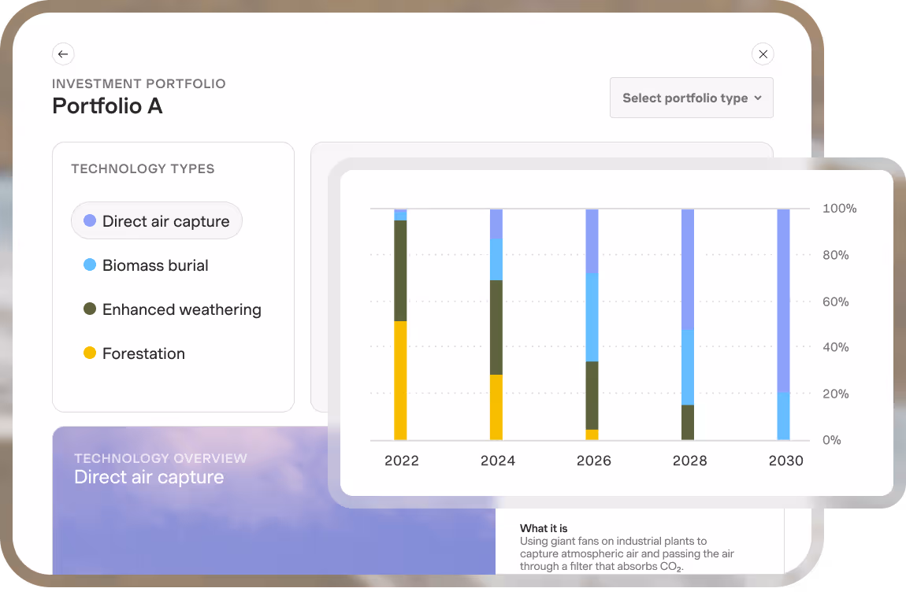Click the blue Biomass burial dot

point(90,265)
